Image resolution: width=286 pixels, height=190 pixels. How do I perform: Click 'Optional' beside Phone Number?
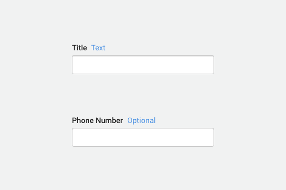coord(141,120)
